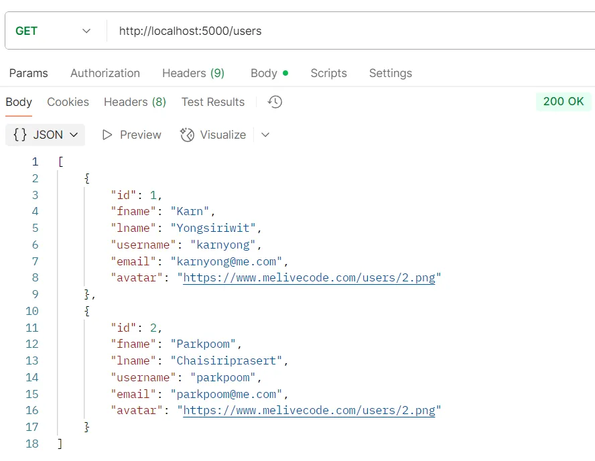Click the 200 OK status indicator
This screenshot has height=461, width=595.
pos(562,101)
